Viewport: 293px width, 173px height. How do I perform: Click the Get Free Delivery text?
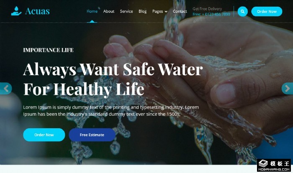[207, 9]
